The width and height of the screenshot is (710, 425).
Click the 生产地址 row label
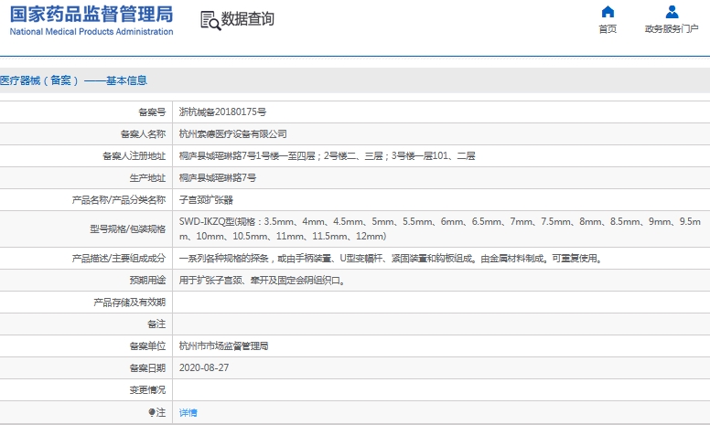coord(147,177)
